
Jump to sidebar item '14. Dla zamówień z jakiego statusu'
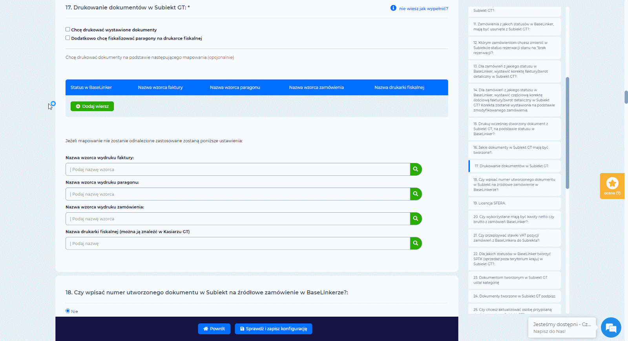click(x=514, y=100)
